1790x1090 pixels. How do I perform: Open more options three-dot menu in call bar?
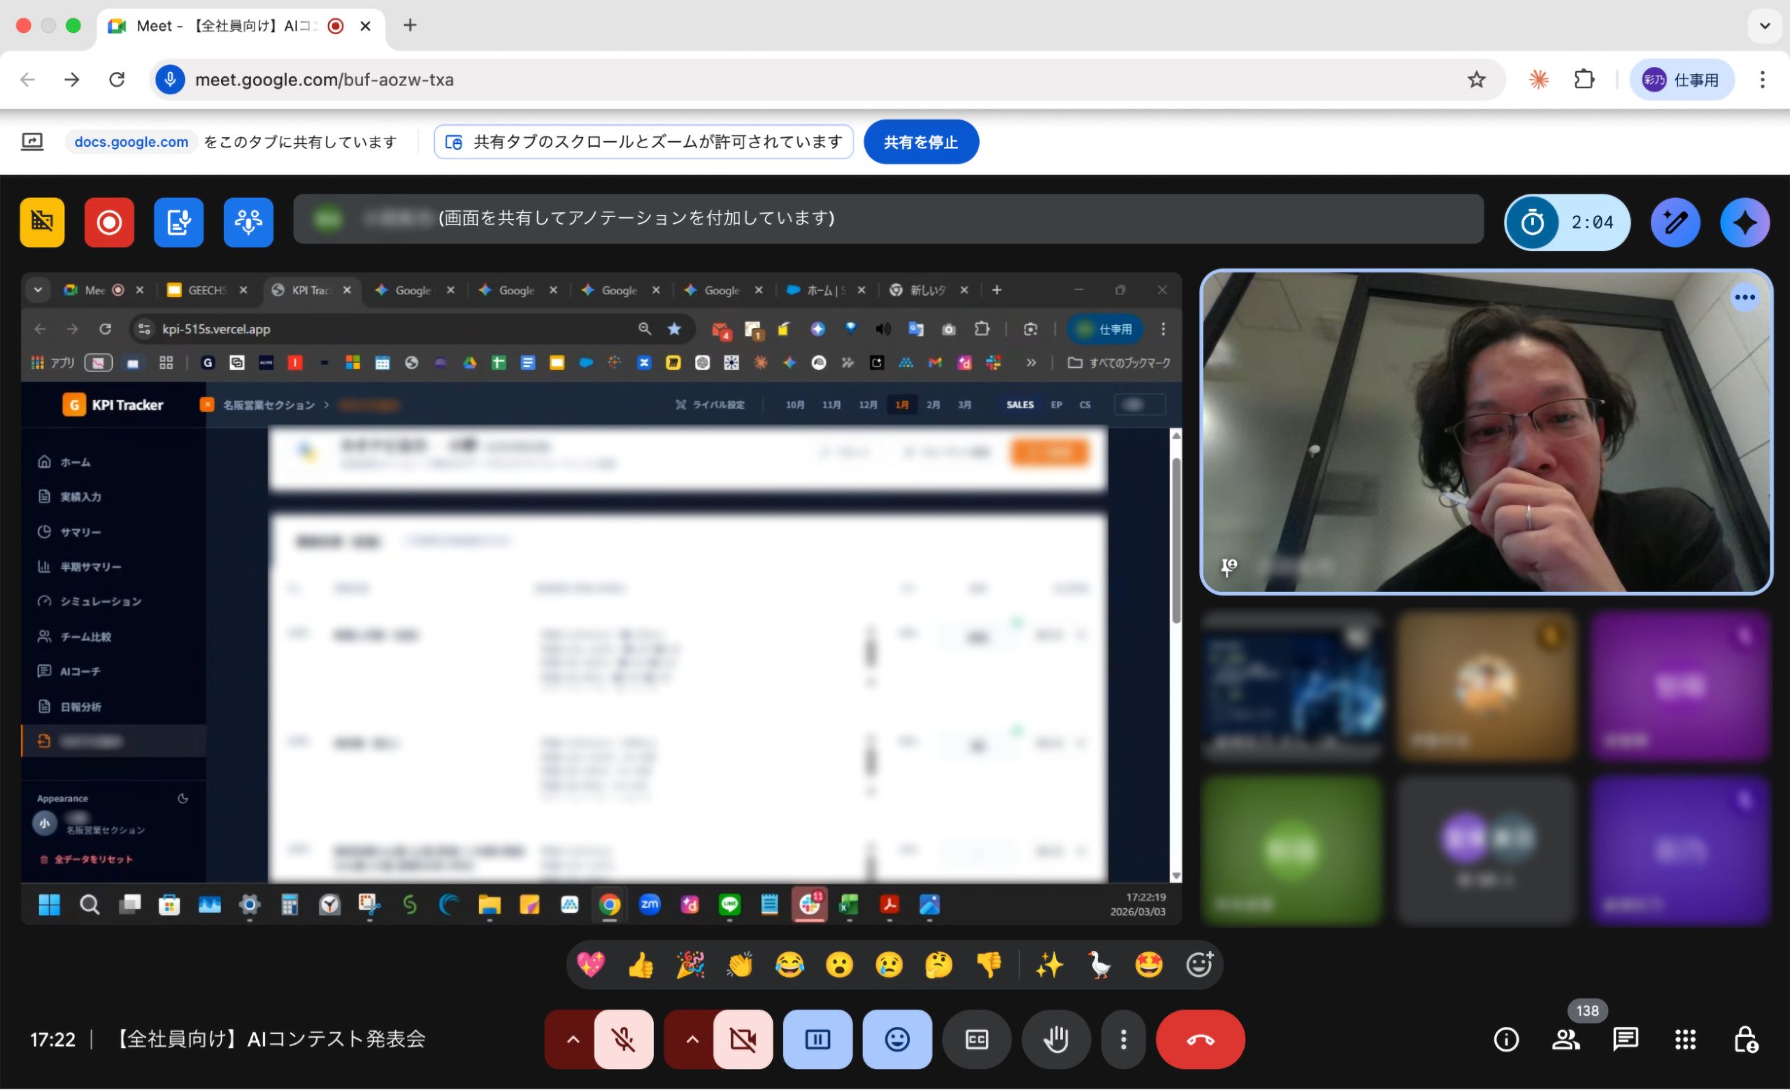tap(1123, 1039)
